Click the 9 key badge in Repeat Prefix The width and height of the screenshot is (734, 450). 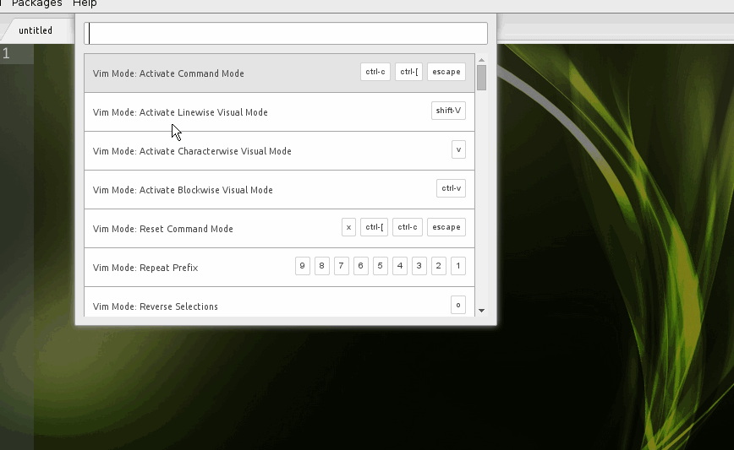click(x=303, y=266)
